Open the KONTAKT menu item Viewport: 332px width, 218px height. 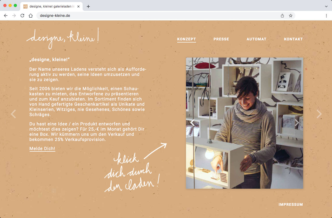point(293,39)
